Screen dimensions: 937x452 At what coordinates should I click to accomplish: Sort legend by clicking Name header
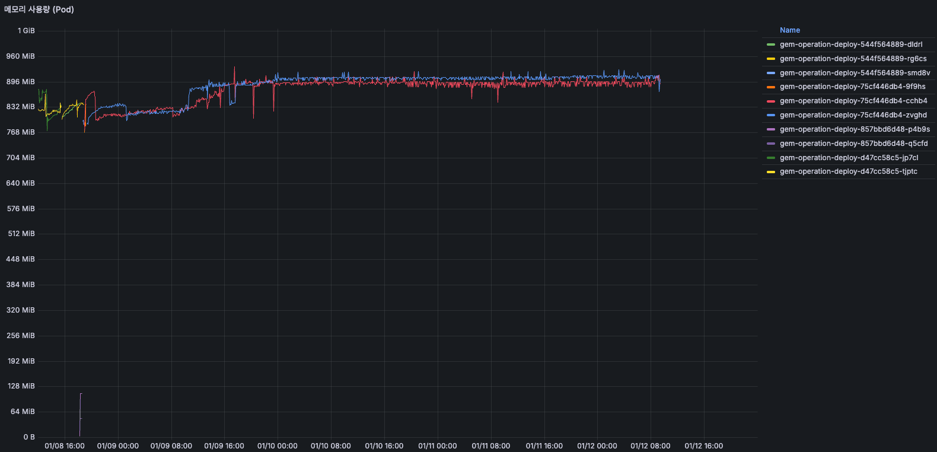789,30
